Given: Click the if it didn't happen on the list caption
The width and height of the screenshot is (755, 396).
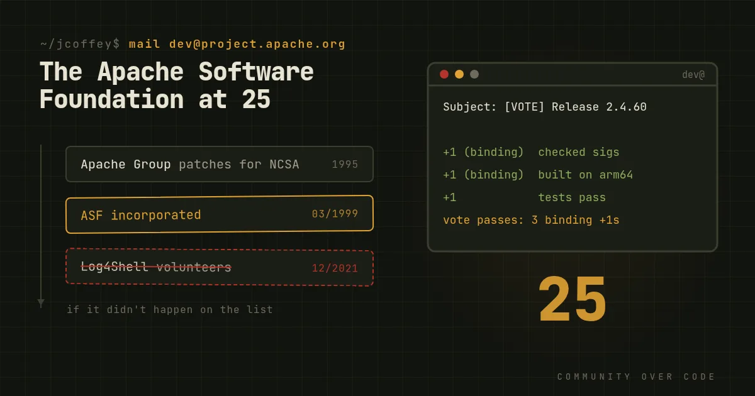Looking at the screenshot, I should click(x=170, y=309).
